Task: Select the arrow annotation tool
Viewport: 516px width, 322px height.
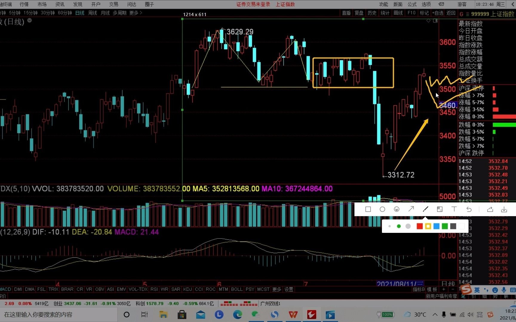Action: click(x=411, y=209)
